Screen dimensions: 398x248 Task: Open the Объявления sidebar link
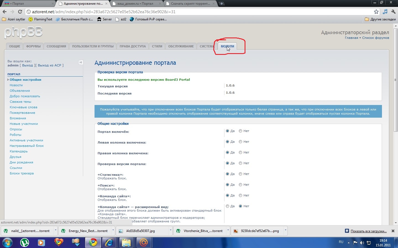coord(20,91)
